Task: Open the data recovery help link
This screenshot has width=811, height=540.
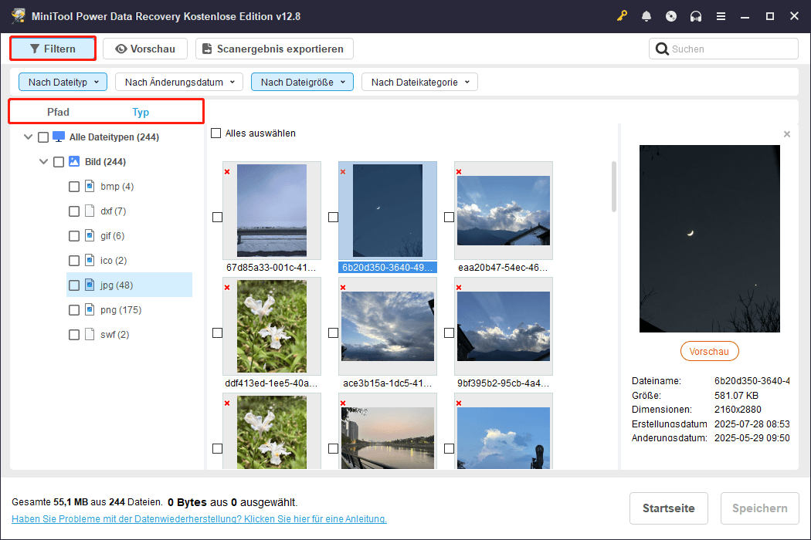Action: (x=199, y=519)
